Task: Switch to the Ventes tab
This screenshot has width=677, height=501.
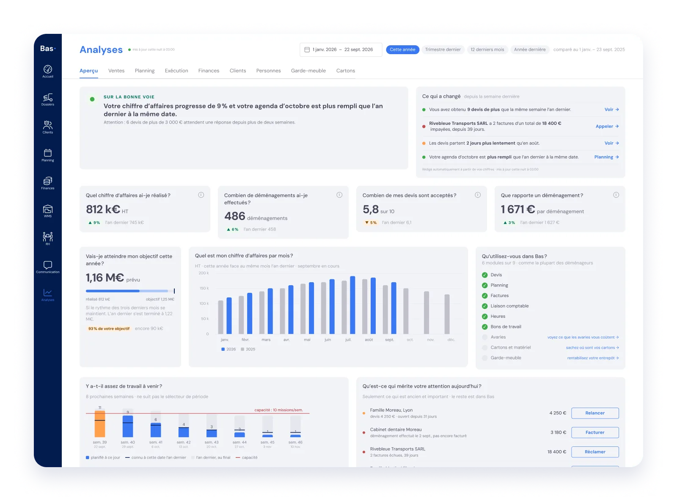Action: pos(116,71)
